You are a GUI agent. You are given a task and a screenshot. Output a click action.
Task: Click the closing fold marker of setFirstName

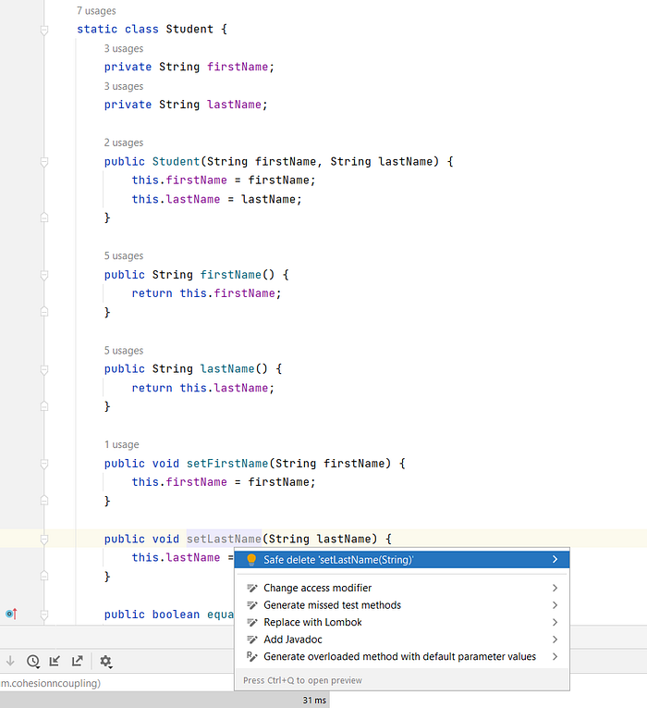pos(44,500)
